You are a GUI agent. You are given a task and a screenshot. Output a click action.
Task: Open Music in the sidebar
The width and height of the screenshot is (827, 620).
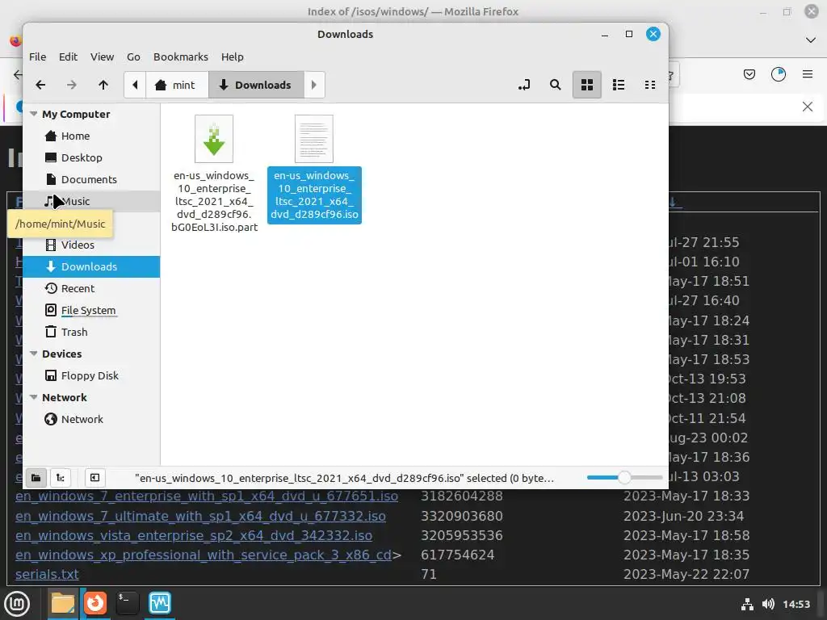pos(91,201)
